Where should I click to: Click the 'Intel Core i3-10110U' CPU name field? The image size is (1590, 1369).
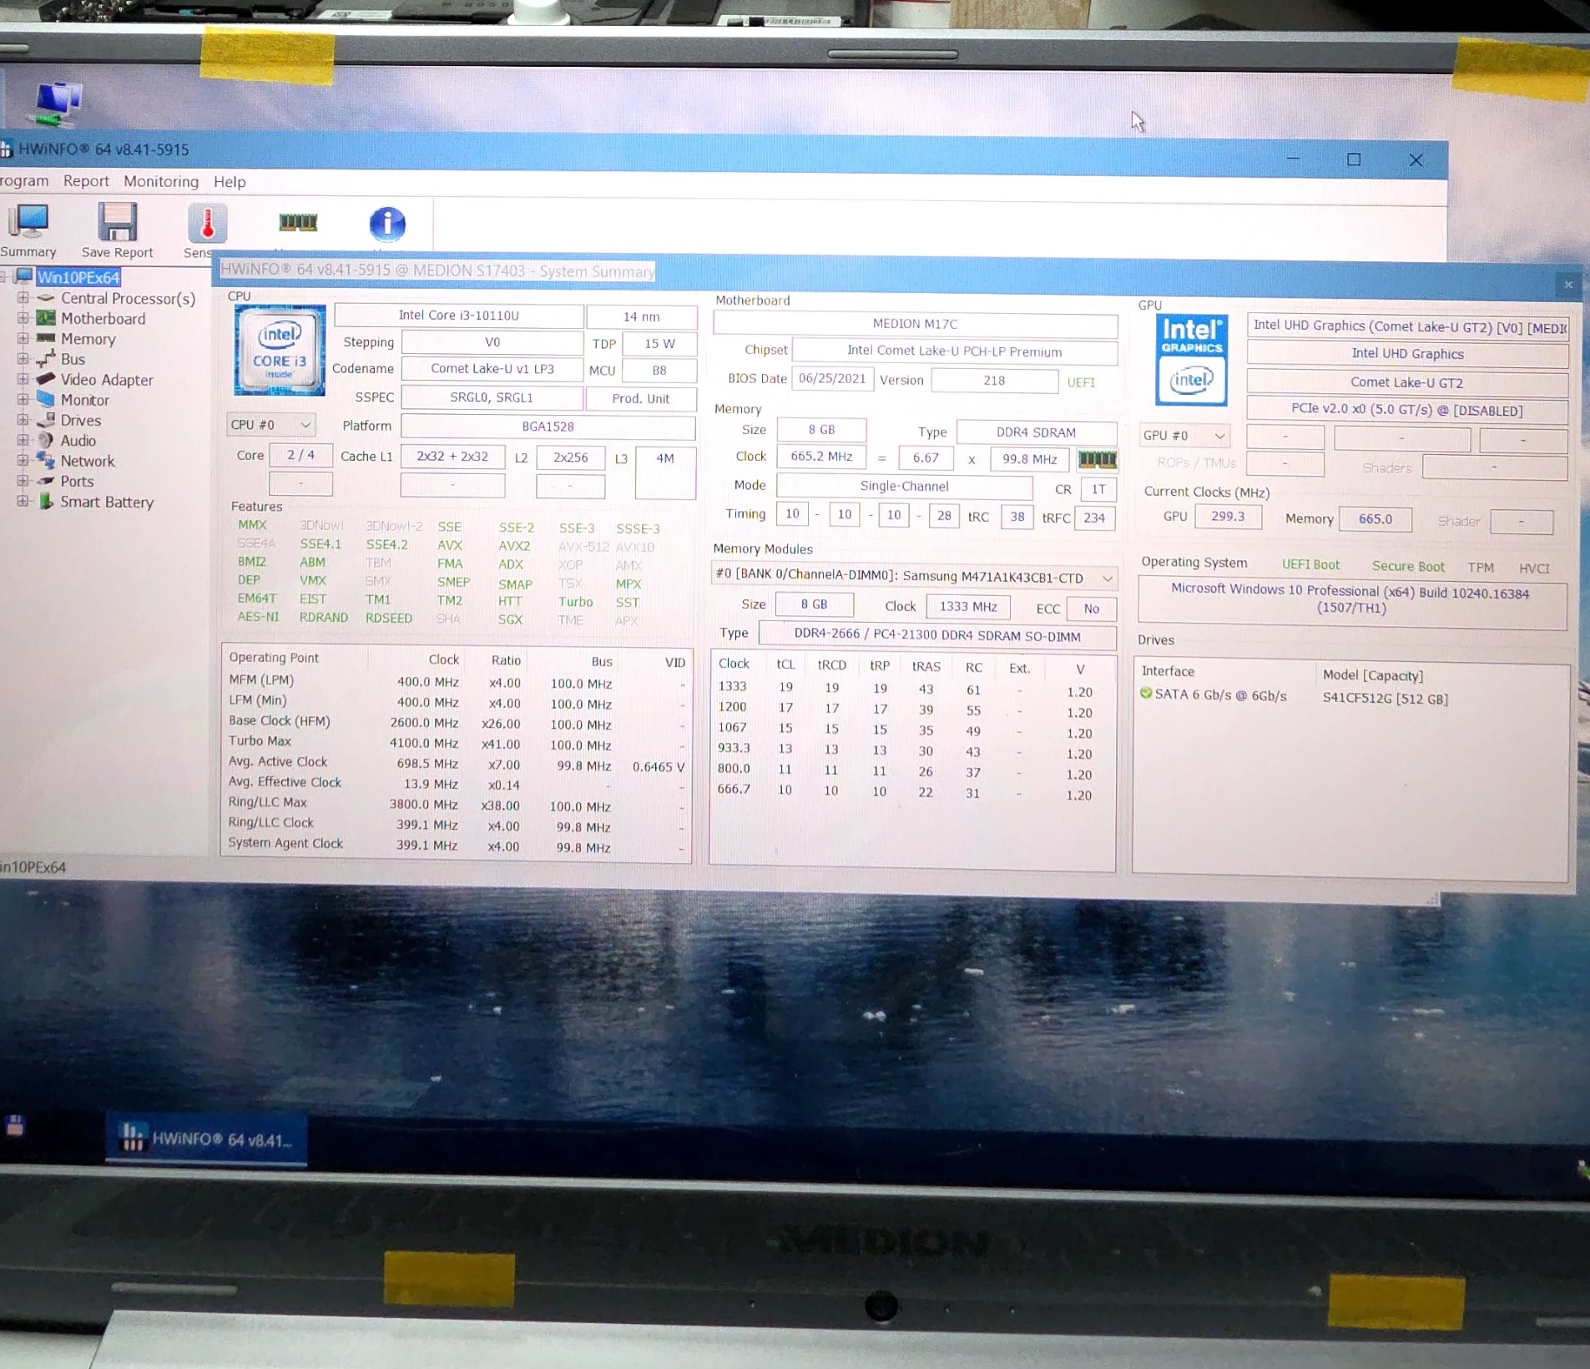(458, 316)
